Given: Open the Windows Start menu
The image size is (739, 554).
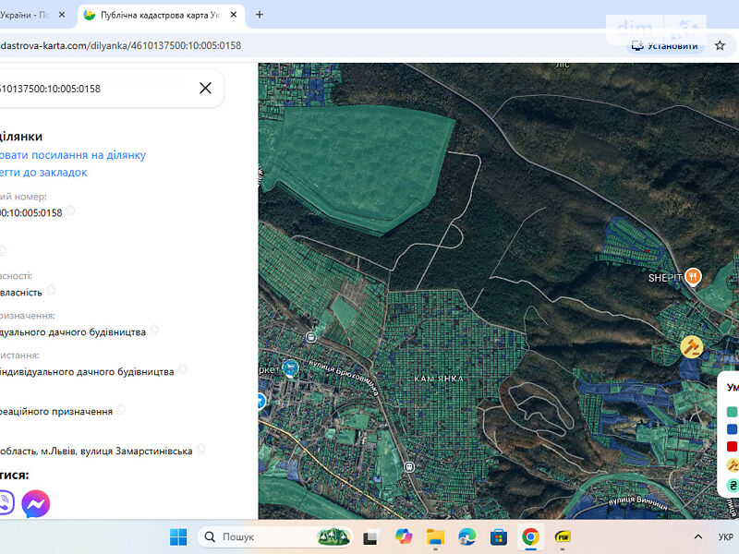Looking at the screenshot, I should 178,536.
